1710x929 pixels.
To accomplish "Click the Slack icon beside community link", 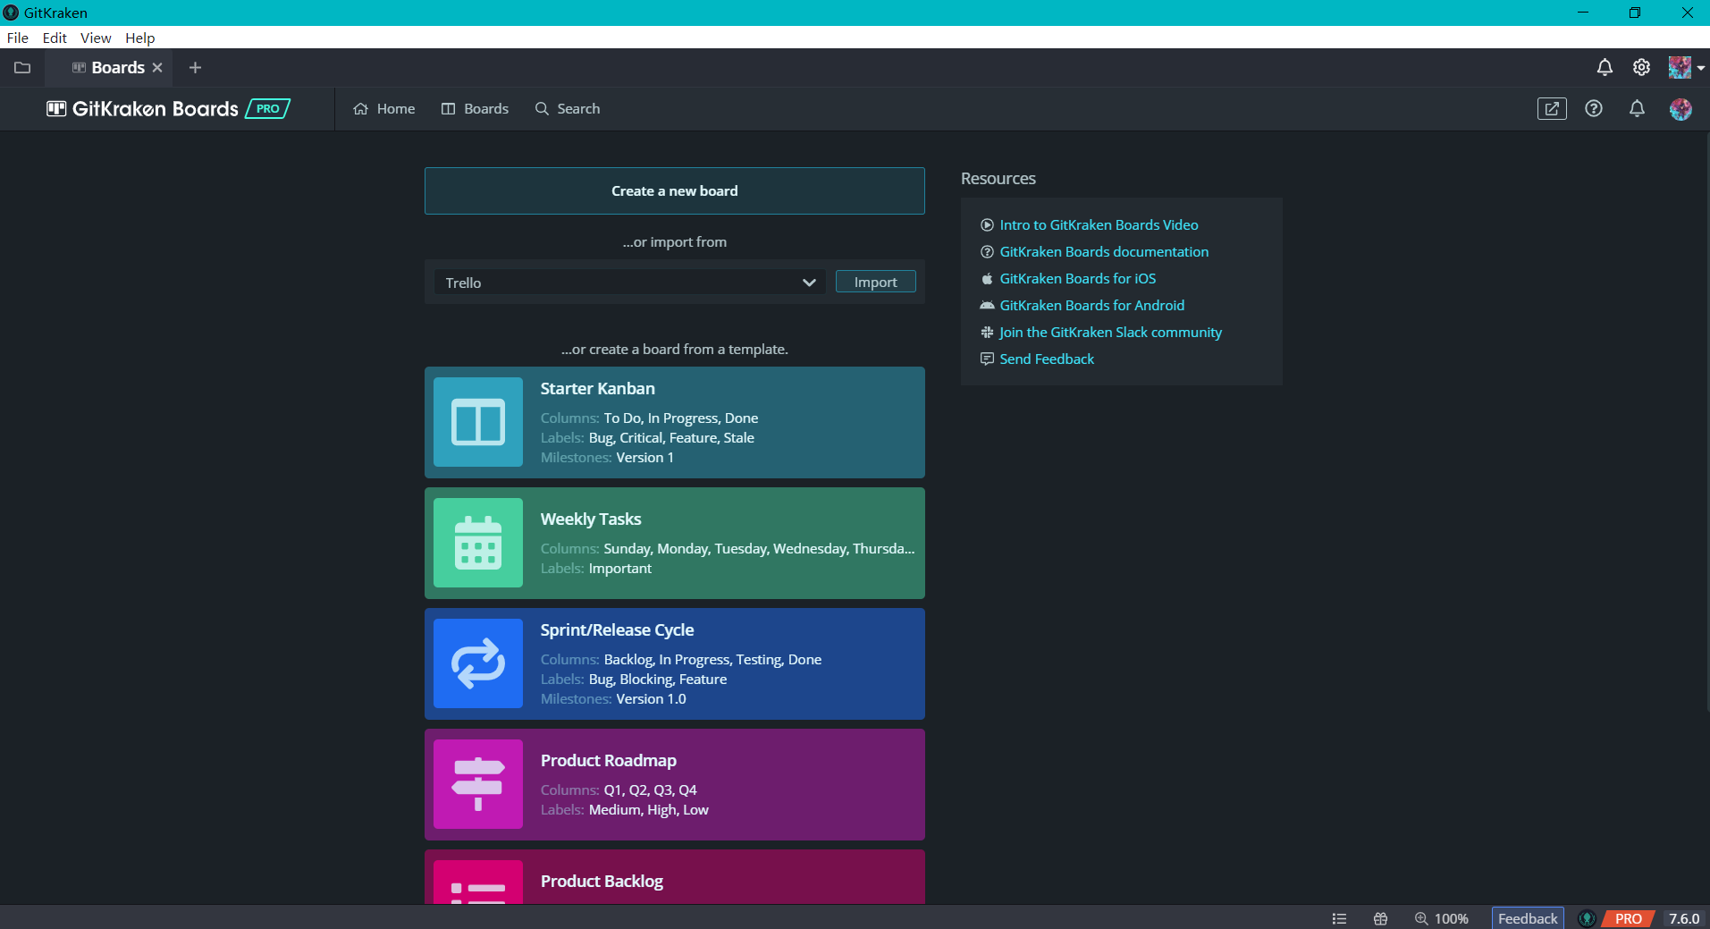I will [988, 333].
